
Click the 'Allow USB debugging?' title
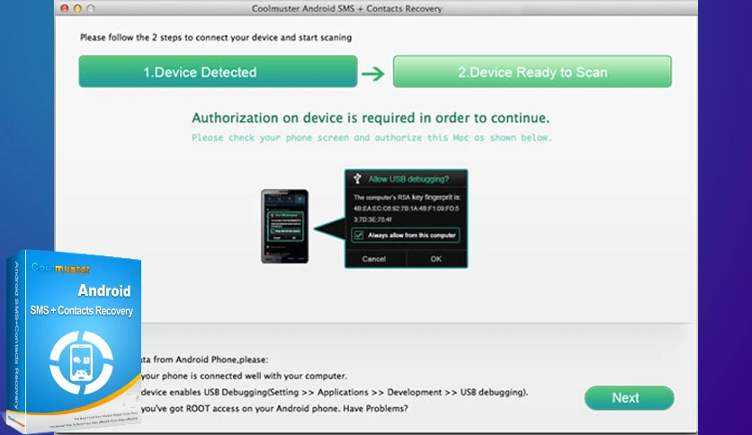[408, 179]
